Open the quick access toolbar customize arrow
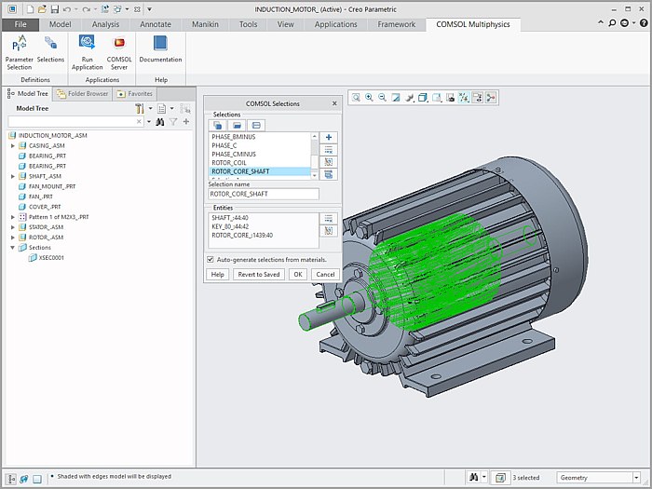The width and height of the screenshot is (652, 489). coord(149,9)
